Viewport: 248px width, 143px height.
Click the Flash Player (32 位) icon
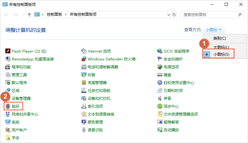pyautogui.click(x=8, y=51)
